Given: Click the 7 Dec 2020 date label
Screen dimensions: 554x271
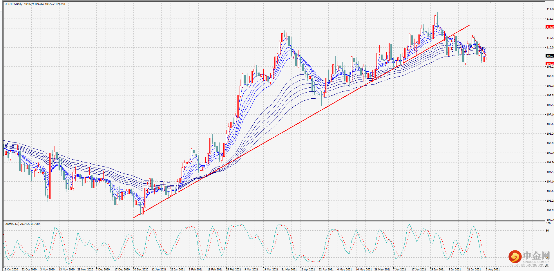Looking at the screenshot, I should (x=103, y=269).
